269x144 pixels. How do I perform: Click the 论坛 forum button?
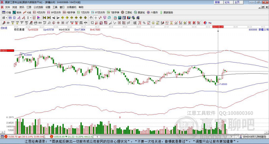pyautogui.click(x=227, y=2)
